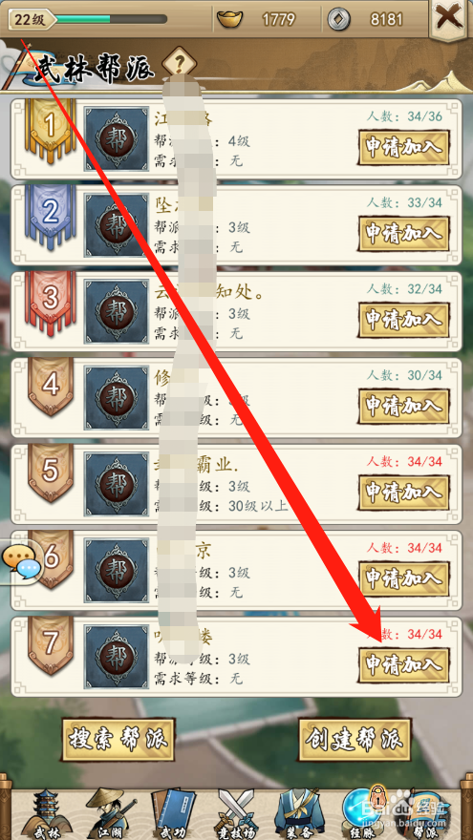Open the 武功 book icon
The height and width of the screenshot is (840, 473).
tap(171, 813)
